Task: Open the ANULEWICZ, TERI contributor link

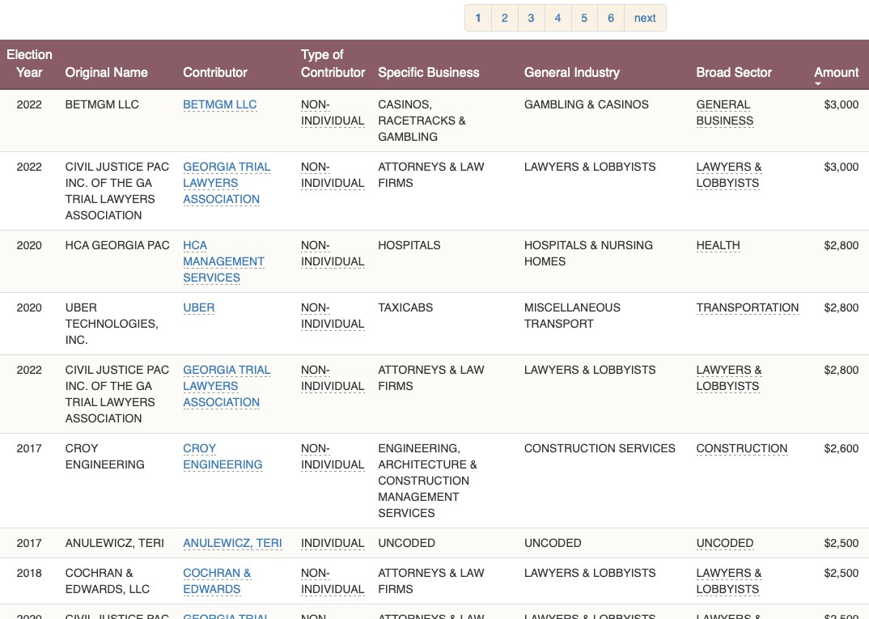Action: coord(232,543)
